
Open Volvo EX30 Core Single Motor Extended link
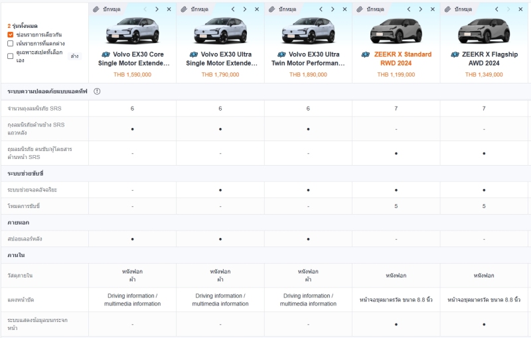[134, 59]
